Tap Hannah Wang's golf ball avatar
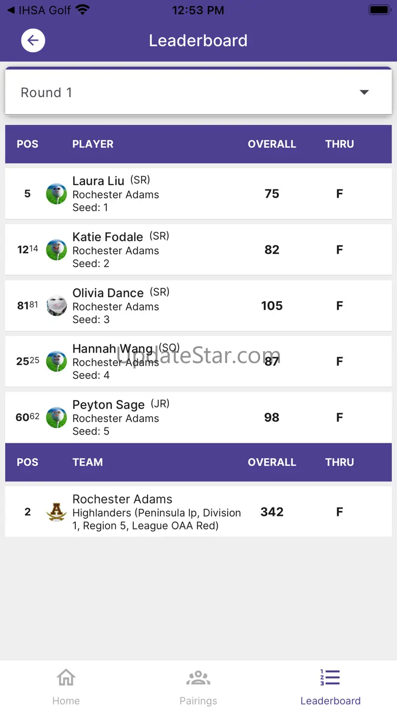The height and width of the screenshot is (707, 397). tap(56, 361)
